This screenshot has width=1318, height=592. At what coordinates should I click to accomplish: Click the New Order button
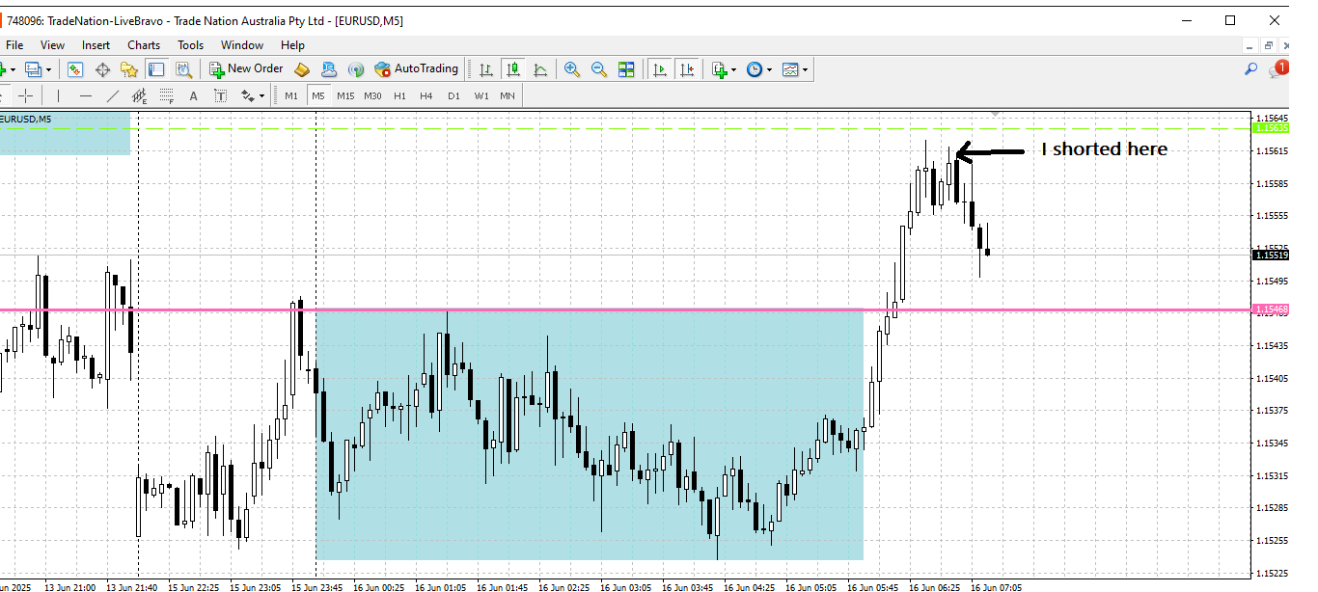pyautogui.click(x=245, y=69)
